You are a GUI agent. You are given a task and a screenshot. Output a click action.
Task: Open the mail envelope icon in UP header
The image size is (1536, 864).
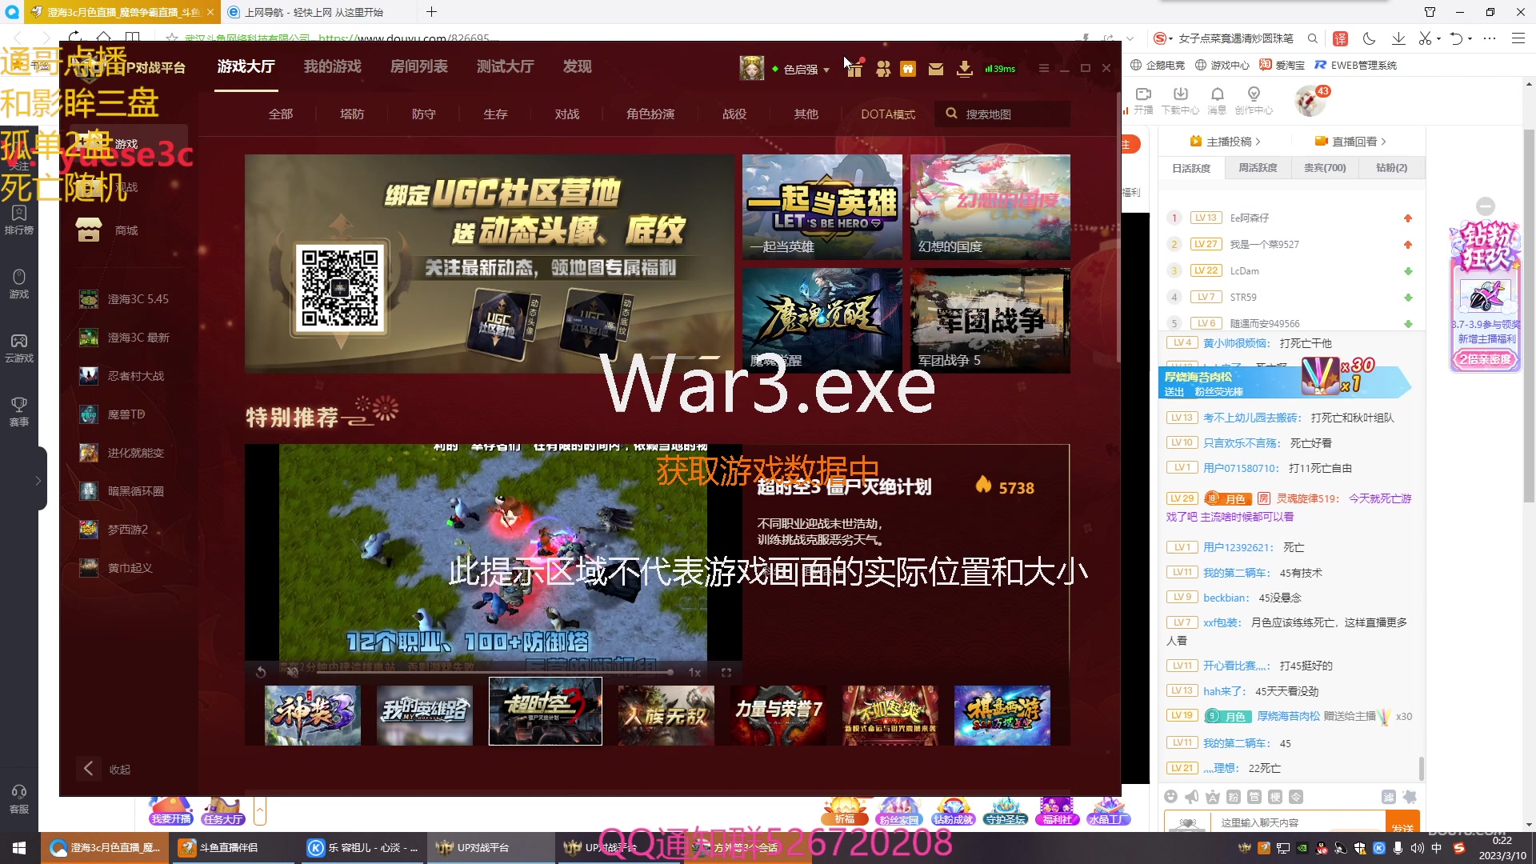936,70
